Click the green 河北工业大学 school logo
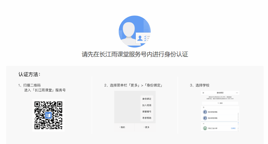This screenshot has height=144, width=268. [x=205, y=128]
